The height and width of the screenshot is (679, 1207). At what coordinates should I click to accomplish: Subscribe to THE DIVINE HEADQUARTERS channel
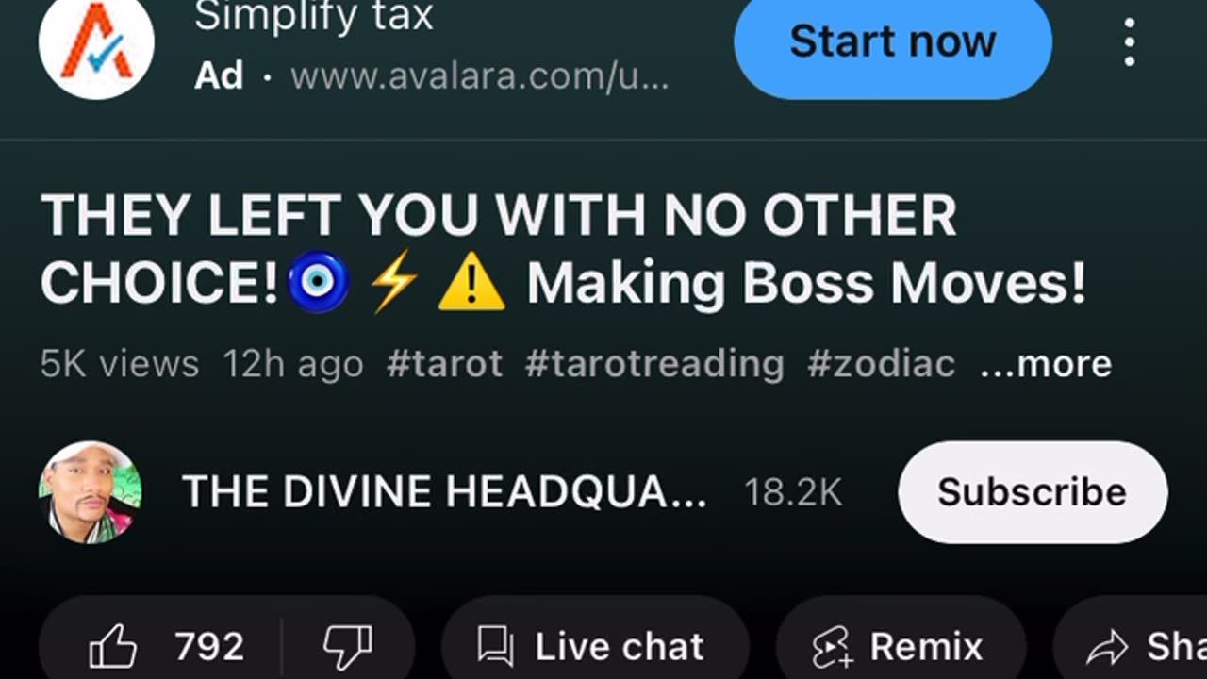(1033, 492)
